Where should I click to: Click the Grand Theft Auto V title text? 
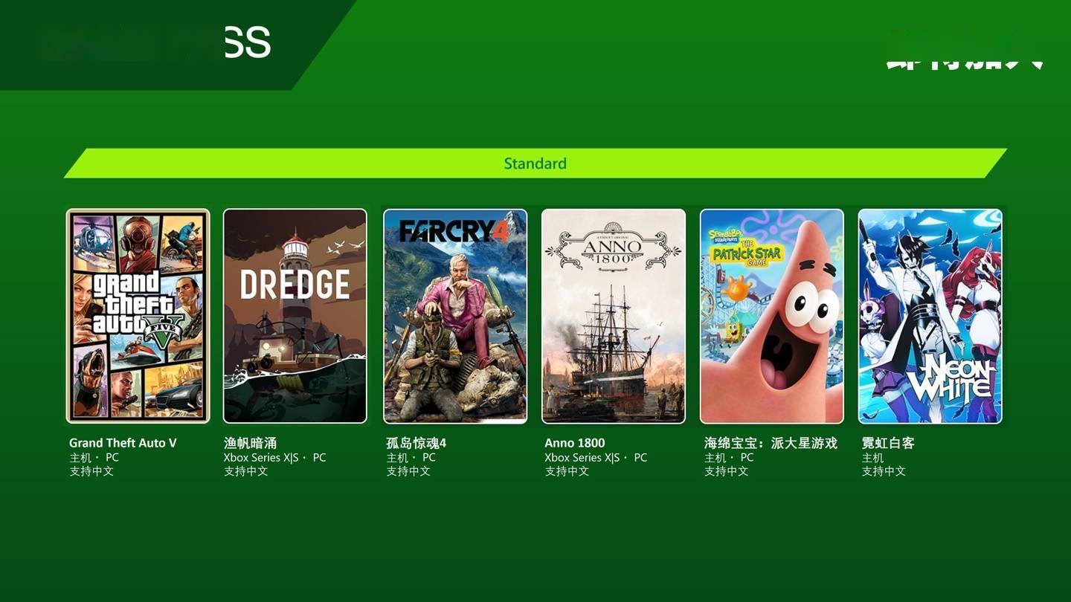(123, 443)
